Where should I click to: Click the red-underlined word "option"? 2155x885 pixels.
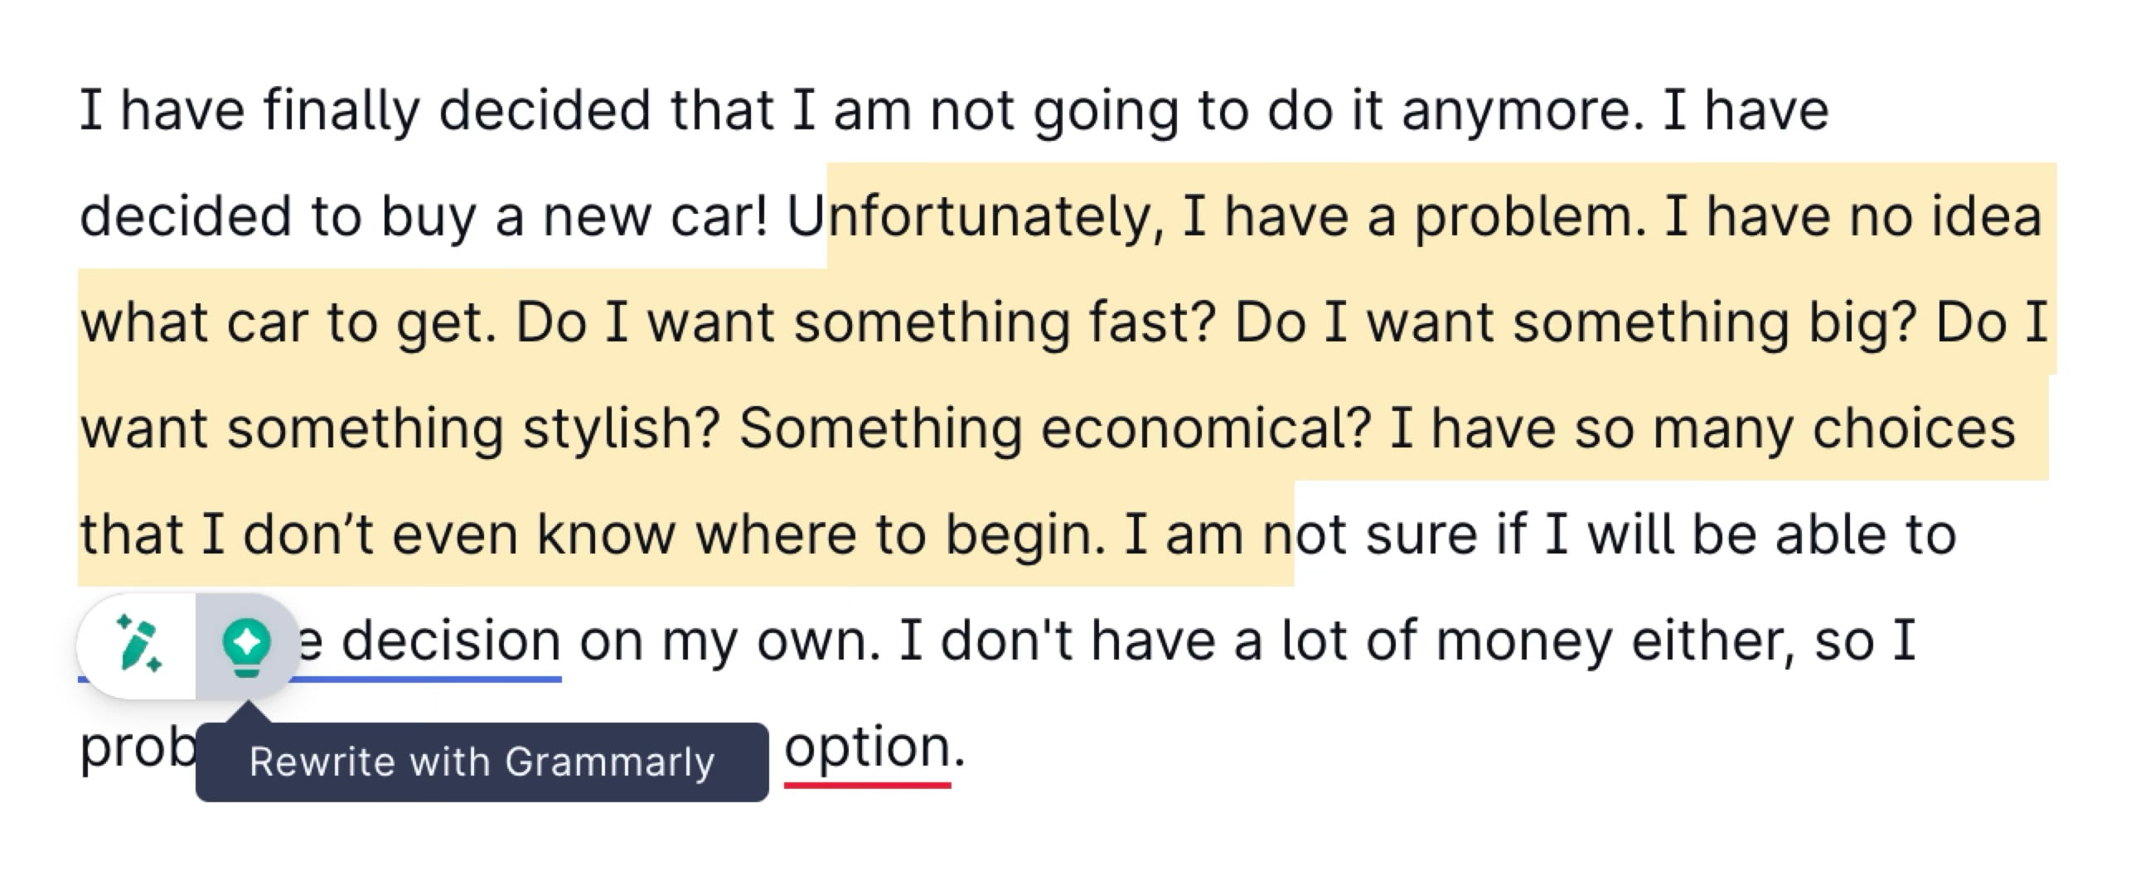[x=867, y=746]
